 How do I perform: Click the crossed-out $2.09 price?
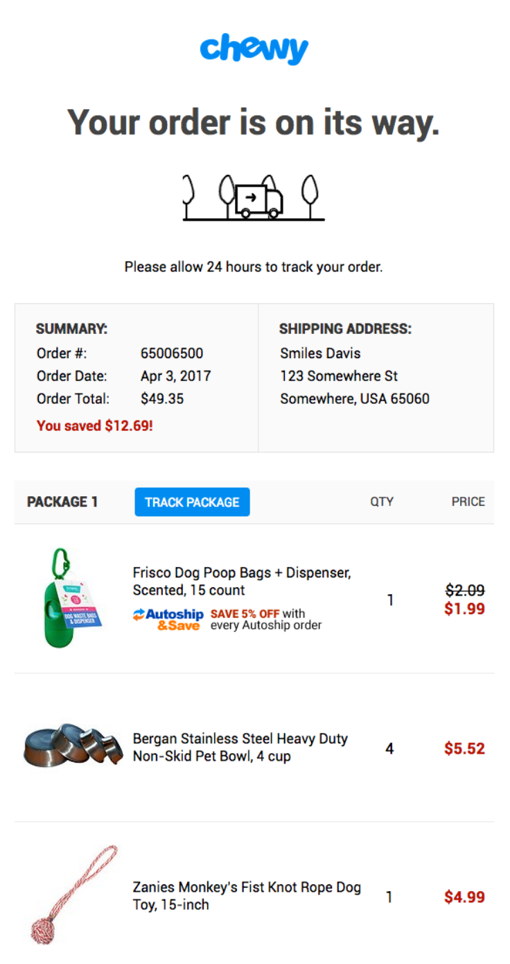coord(464,591)
